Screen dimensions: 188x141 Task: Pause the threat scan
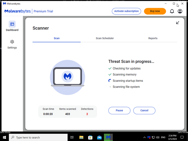(x=119, y=111)
